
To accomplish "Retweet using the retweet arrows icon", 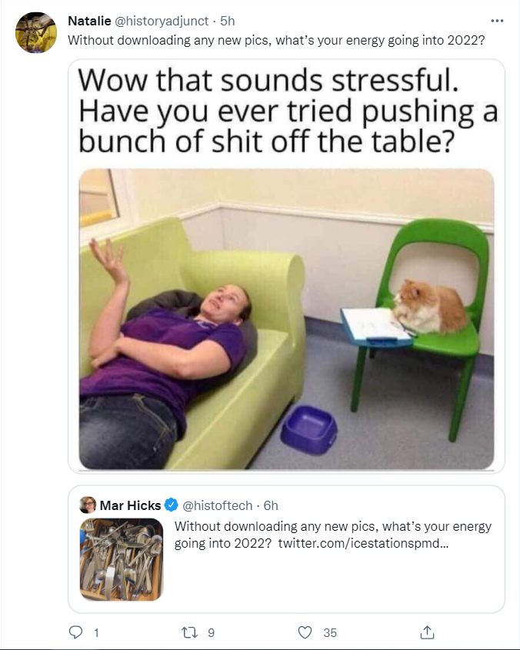I will tap(189, 632).
